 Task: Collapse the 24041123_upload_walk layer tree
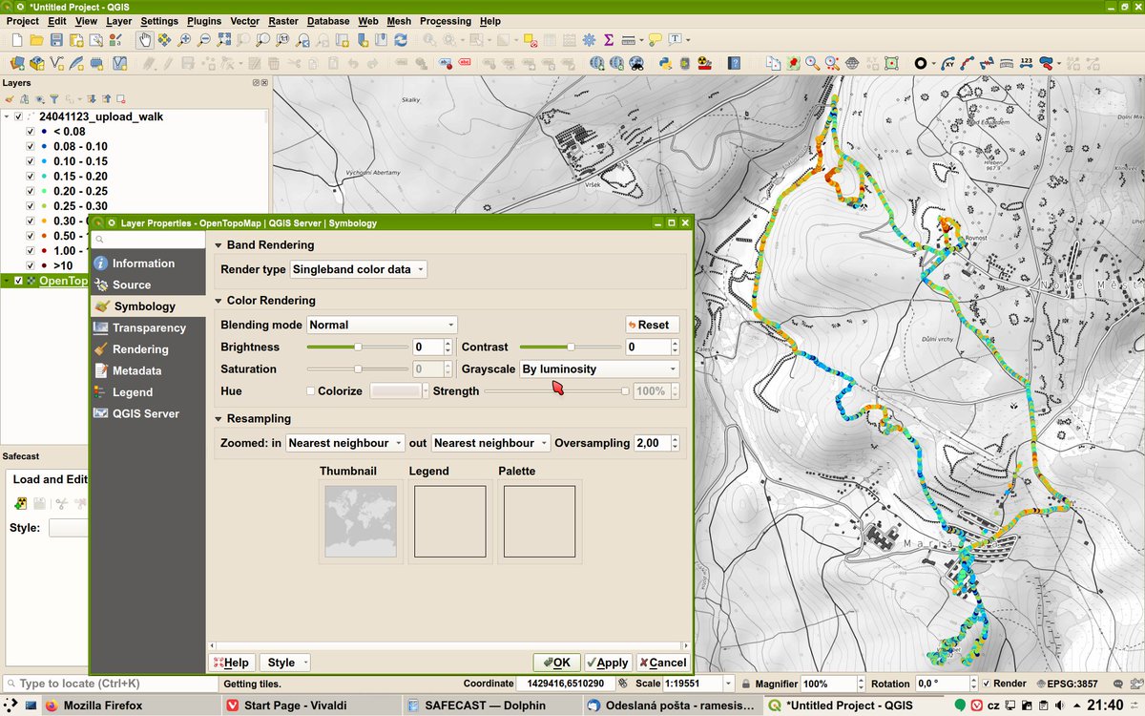coord(7,116)
